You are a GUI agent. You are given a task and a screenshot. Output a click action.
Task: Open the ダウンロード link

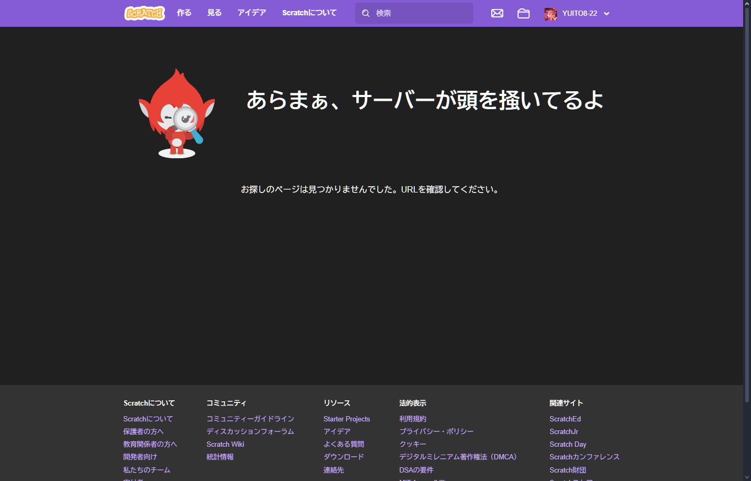point(344,457)
